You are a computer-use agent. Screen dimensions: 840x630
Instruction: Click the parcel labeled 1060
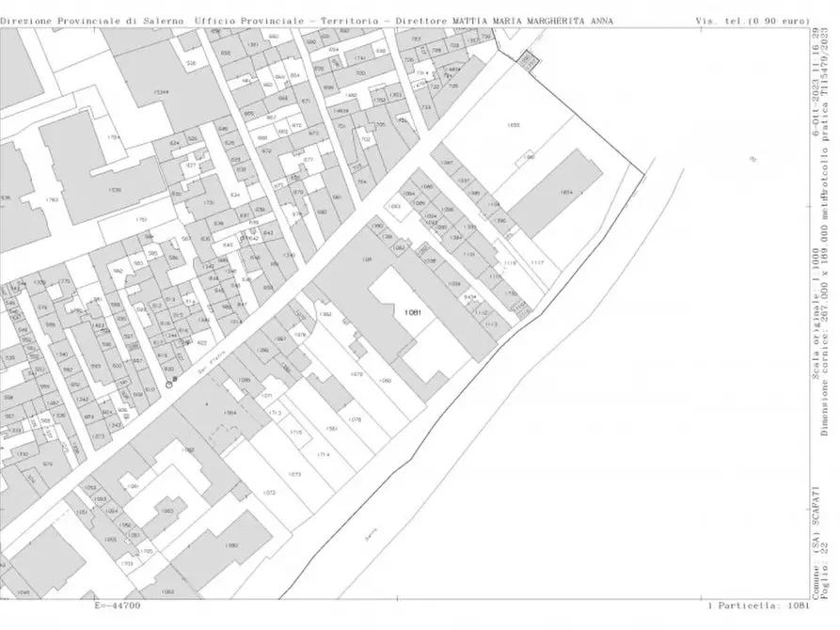(384, 381)
